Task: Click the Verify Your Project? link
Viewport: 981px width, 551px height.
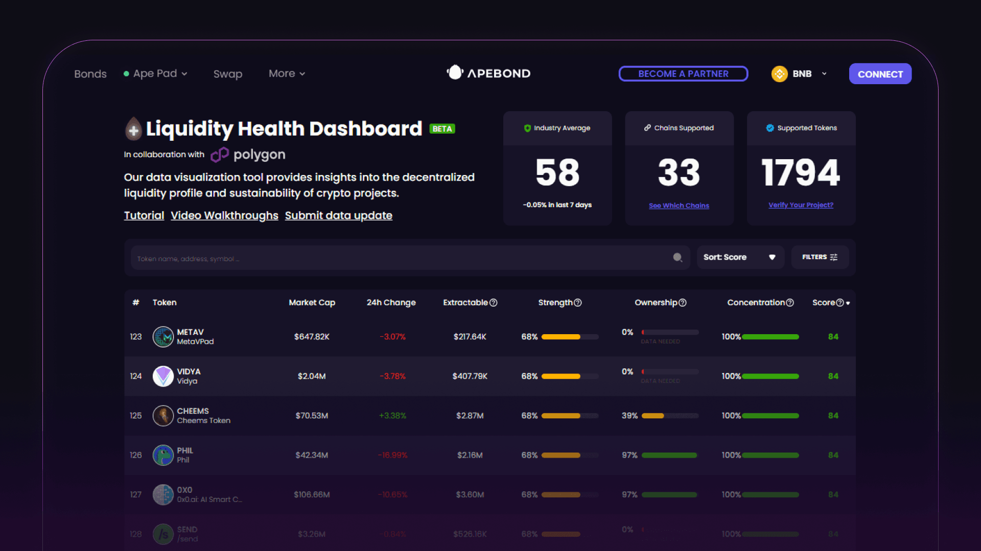Action: tap(801, 205)
